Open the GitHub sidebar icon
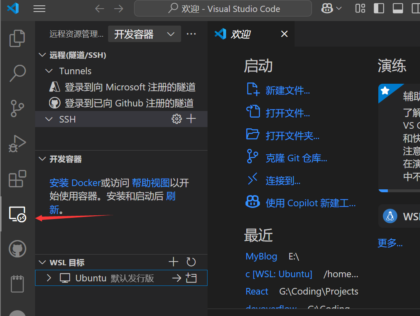This screenshot has height=316, width=420. coord(17,249)
